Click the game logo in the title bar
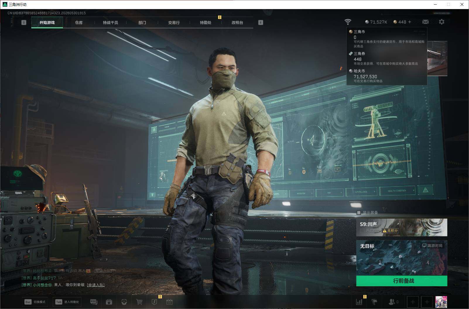The image size is (469, 309). (x=5, y=4)
